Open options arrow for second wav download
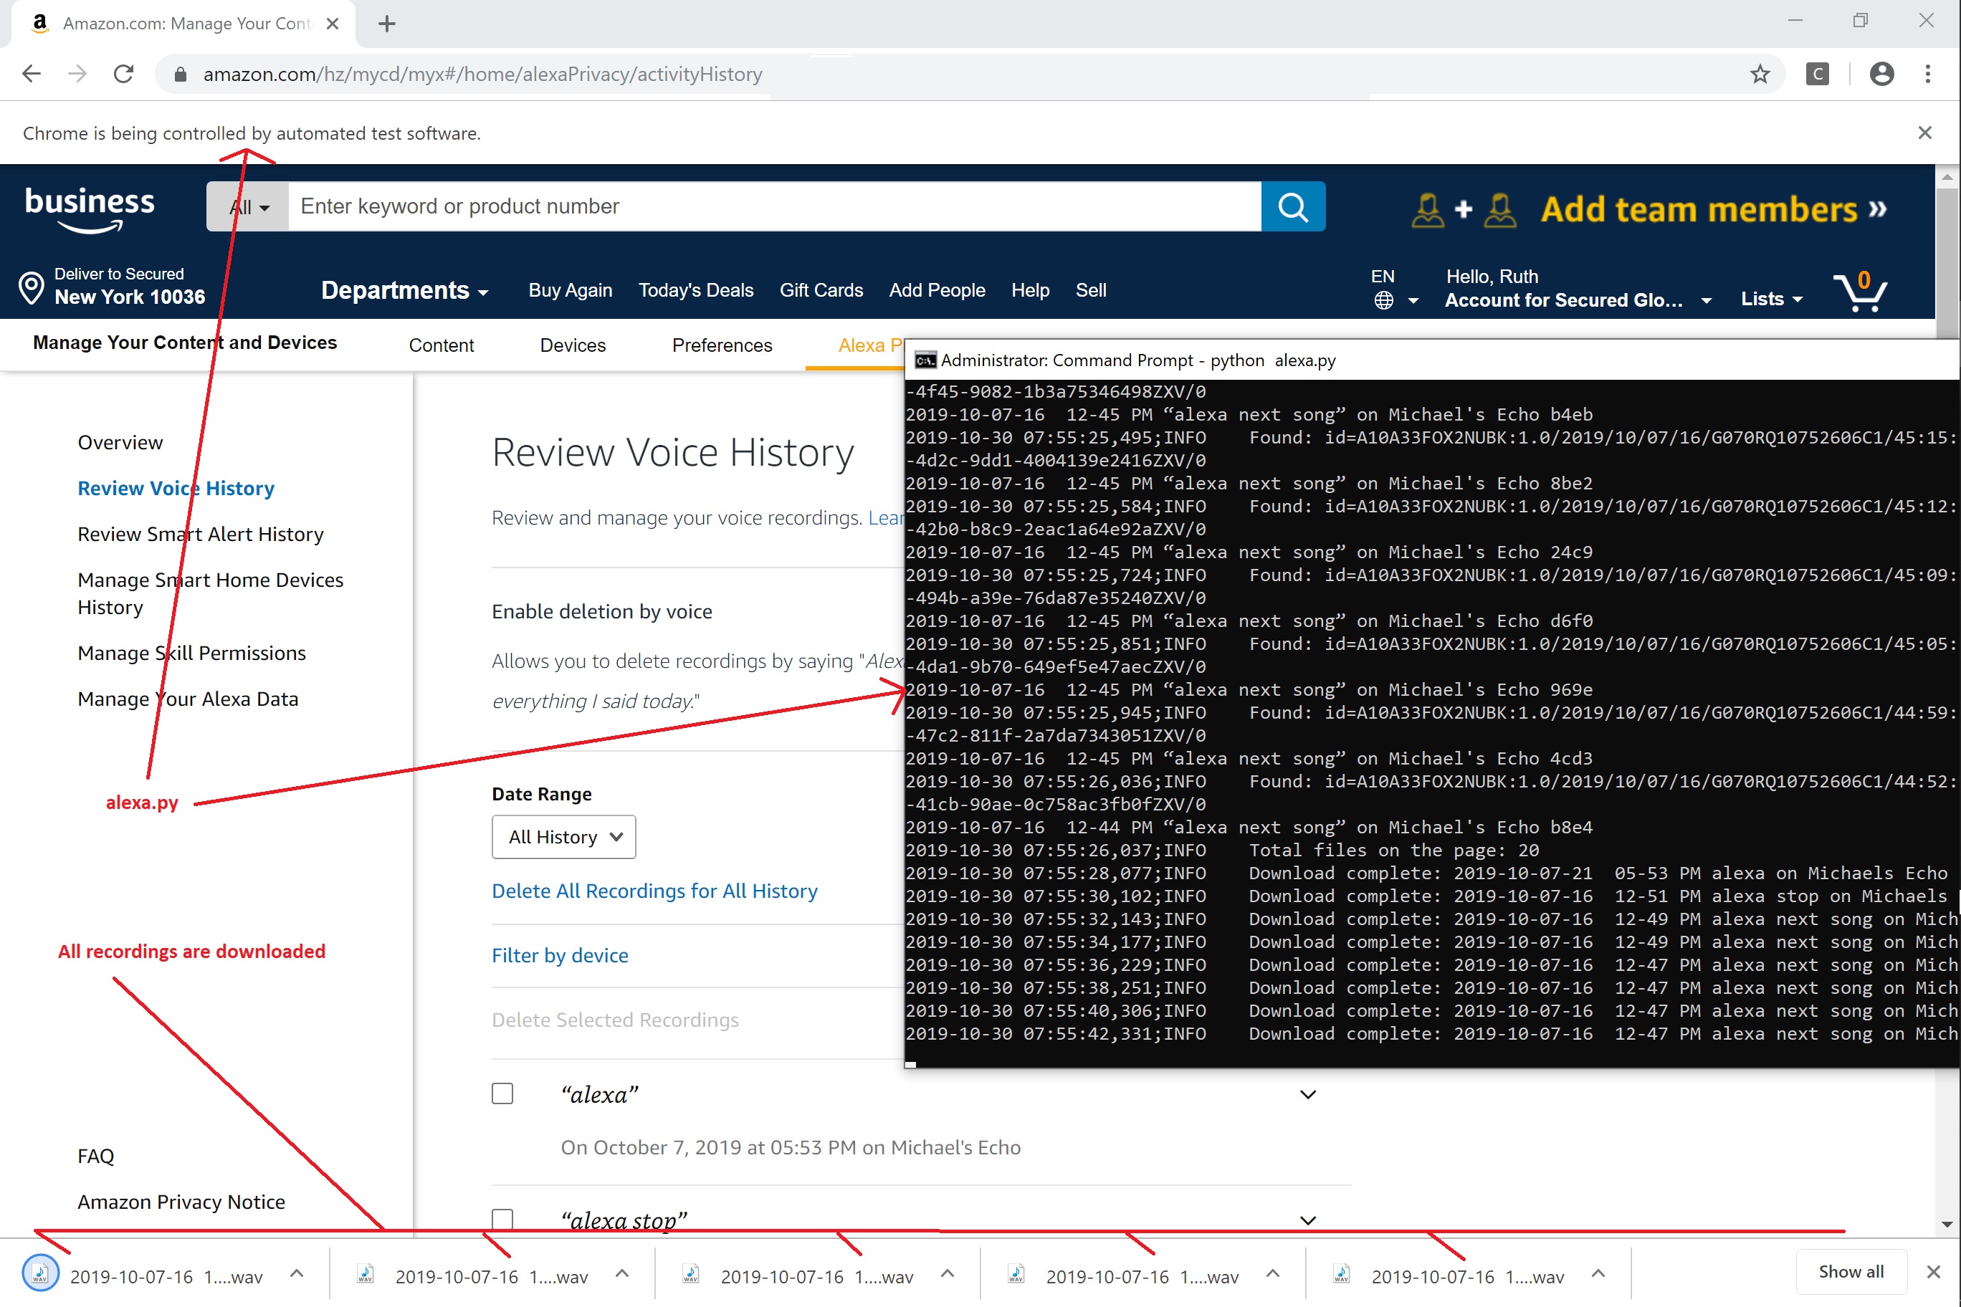The image size is (1961, 1307). [x=621, y=1273]
